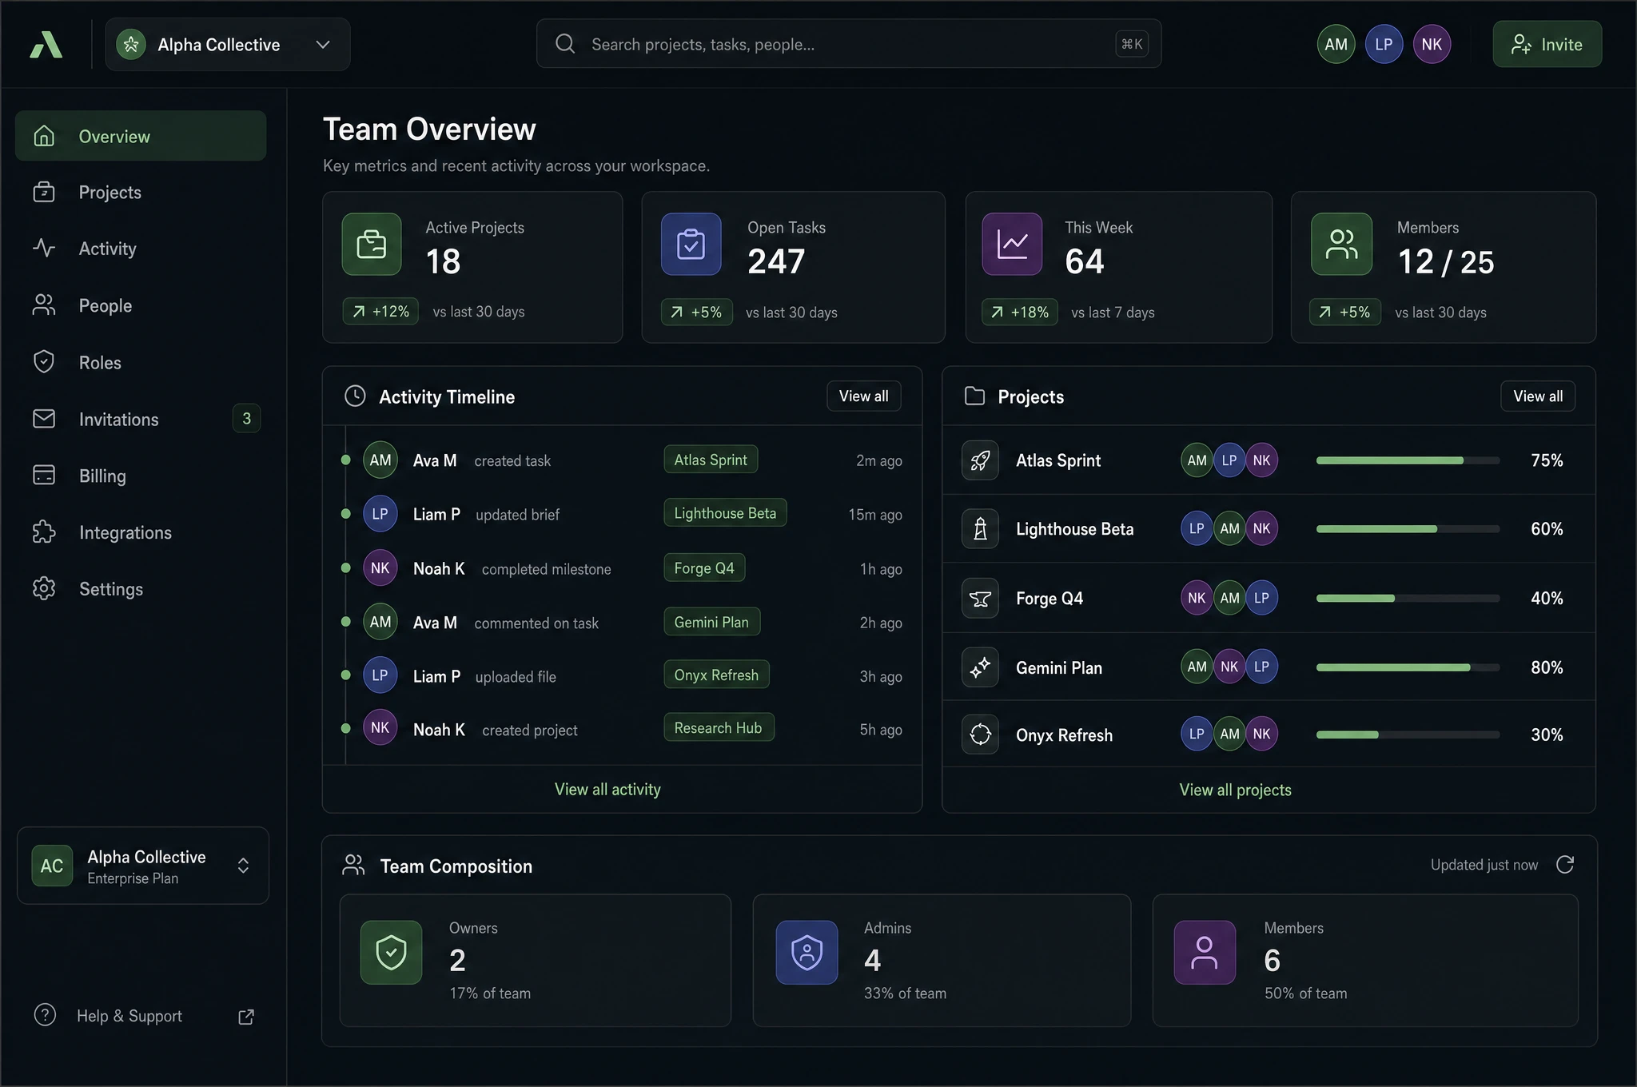The height and width of the screenshot is (1087, 1637).
Task: Select the Overview sidebar item
Action: pyautogui.click(x=141, y=136)
